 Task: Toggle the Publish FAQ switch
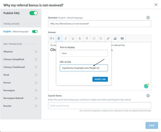34,13
